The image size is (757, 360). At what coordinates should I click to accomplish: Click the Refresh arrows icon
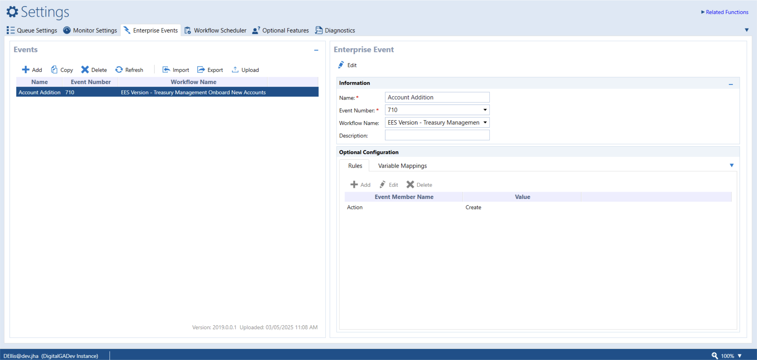[x=119, y=70]
